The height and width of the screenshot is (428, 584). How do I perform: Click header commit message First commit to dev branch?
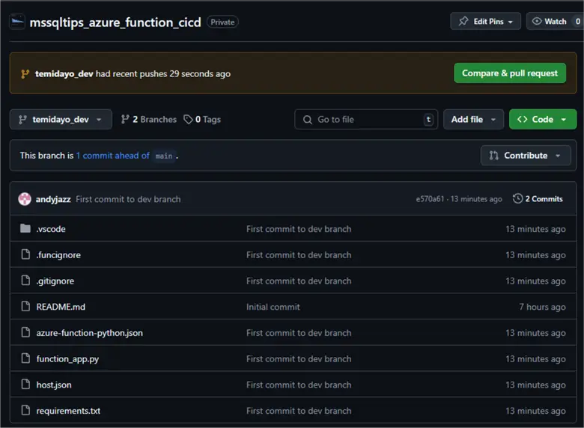128,200
